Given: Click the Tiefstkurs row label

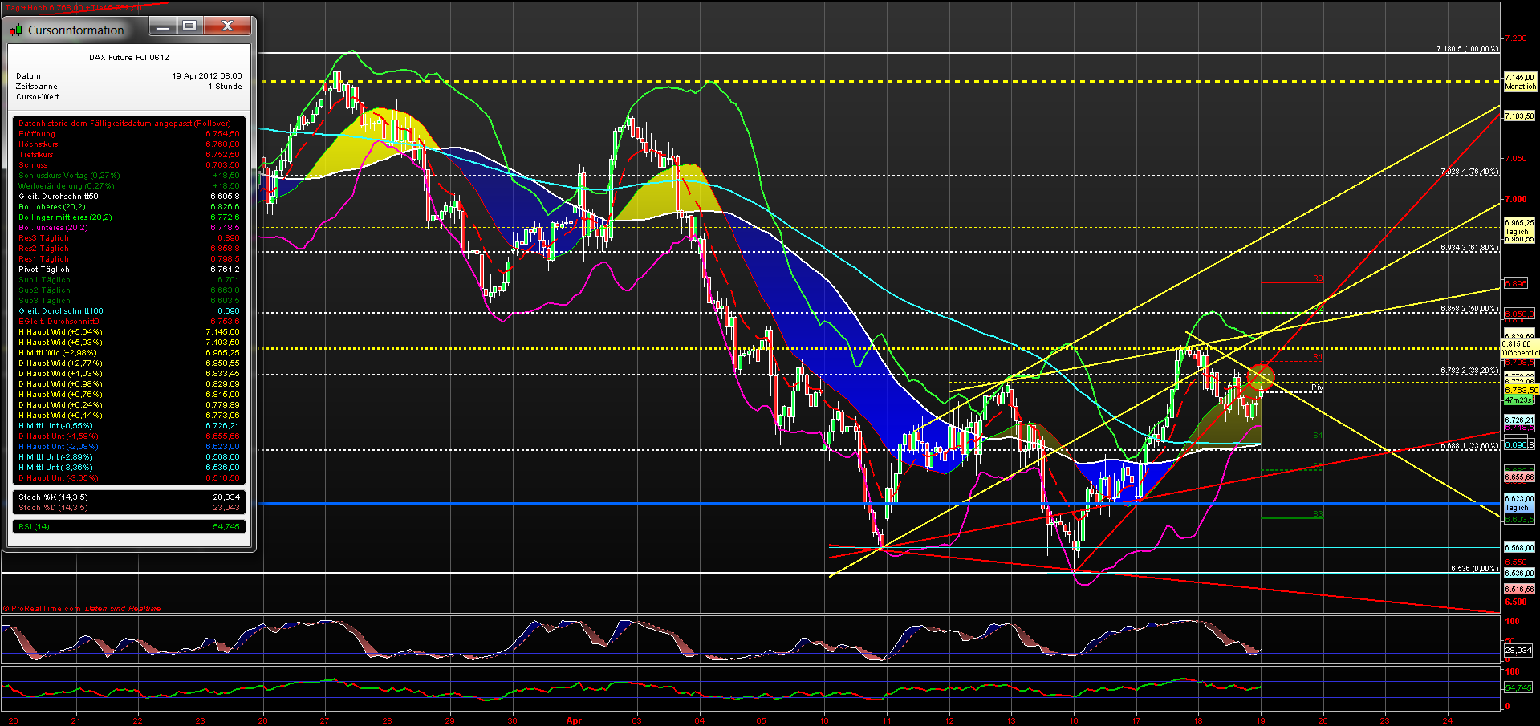Looking at the screenshot, I should tap(36, 155).
